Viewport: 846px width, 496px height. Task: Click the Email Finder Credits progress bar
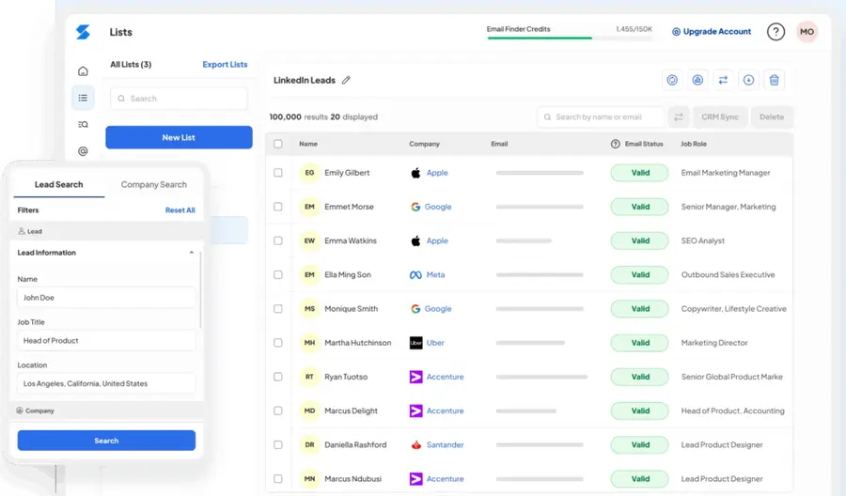(x=570, y=38)
